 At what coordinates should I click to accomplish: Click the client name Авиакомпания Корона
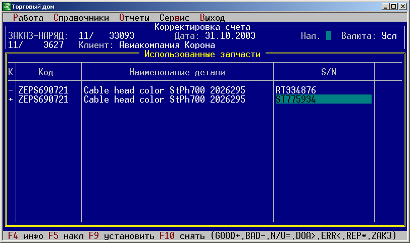tap(167, 45)
